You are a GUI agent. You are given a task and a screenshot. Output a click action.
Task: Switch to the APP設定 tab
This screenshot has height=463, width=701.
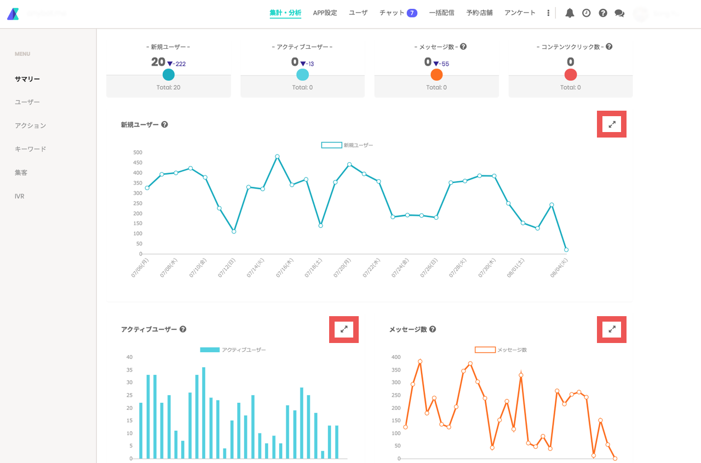tap(325, 13)
